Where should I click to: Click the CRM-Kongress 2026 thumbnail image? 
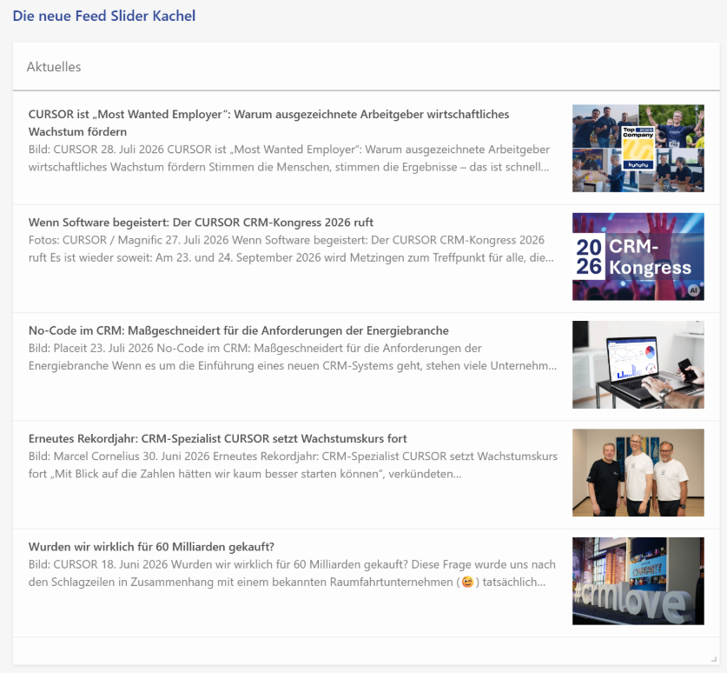click(x=638, y=257)
